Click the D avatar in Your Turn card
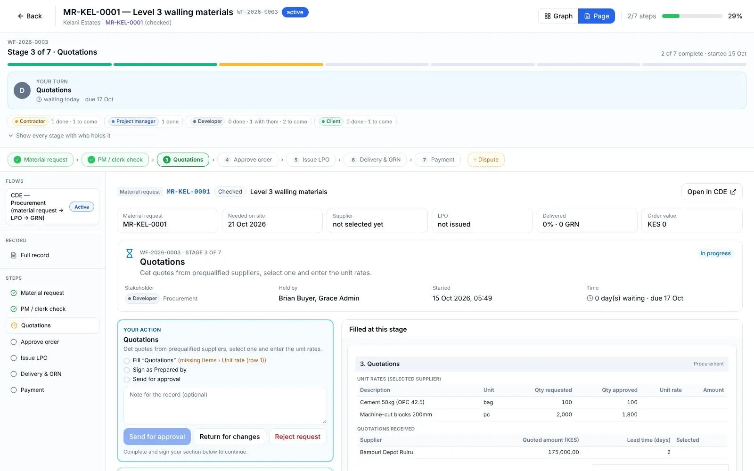 (22, 90)
